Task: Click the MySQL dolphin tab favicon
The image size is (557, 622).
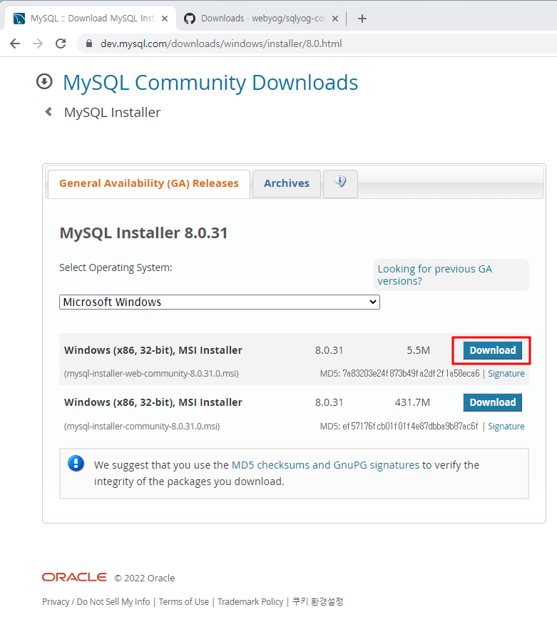Action: click(x=19, y=19)
